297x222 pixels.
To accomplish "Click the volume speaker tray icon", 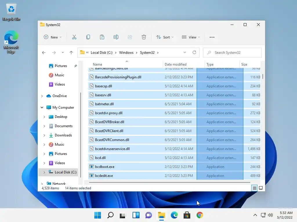I will pyautogui.click(x=270, y=215).
